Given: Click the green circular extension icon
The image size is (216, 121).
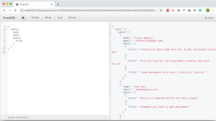Looking at the screenshot, I should pos(200,10).
